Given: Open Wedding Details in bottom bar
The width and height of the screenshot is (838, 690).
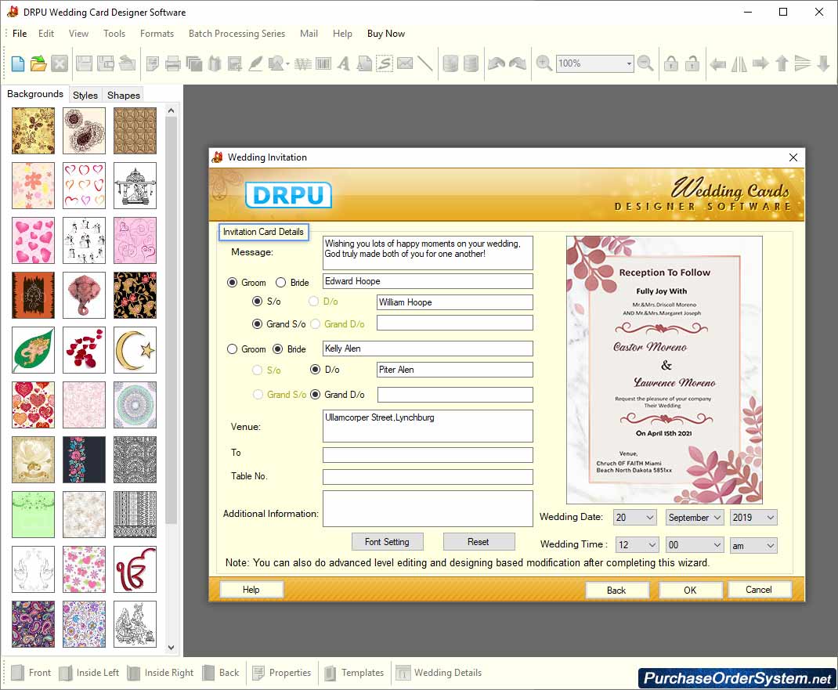Looking at the screenshot, I should (x=439, y=672).
